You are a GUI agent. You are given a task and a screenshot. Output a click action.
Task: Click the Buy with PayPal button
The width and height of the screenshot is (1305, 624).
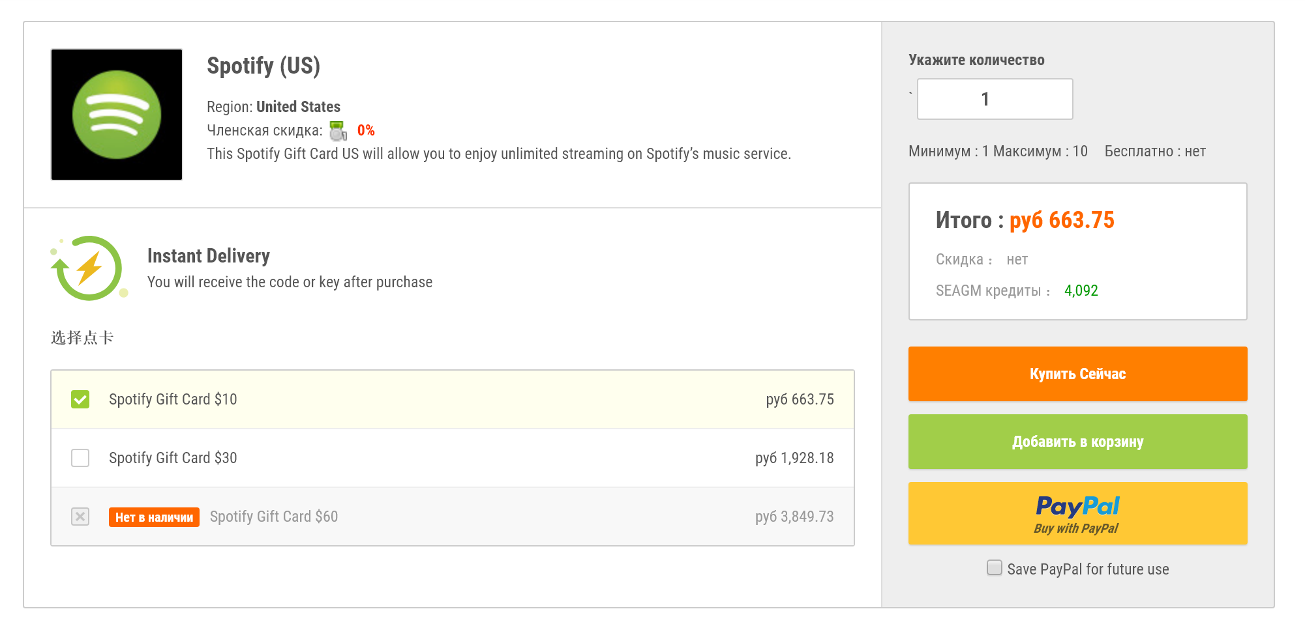point(1078,513)
